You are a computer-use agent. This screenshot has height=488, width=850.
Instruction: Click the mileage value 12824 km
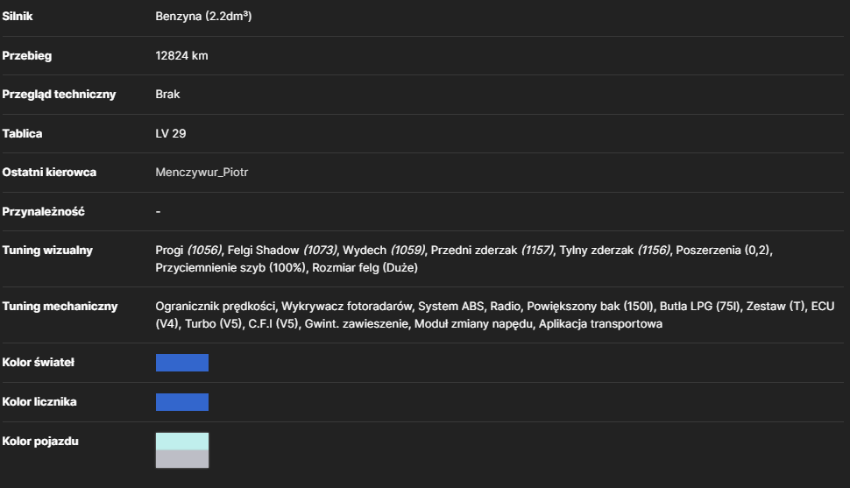[181, 56]
